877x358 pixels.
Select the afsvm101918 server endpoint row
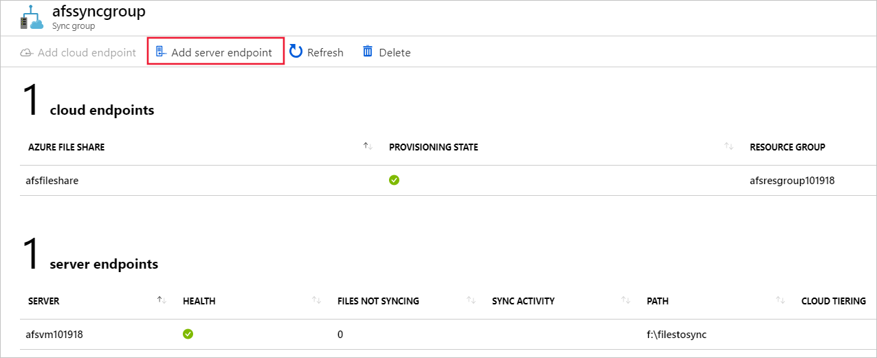(56, 335)
